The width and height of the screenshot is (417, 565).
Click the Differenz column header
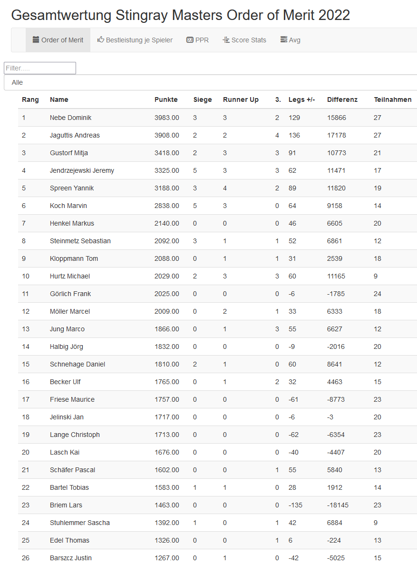pos(342,99)
